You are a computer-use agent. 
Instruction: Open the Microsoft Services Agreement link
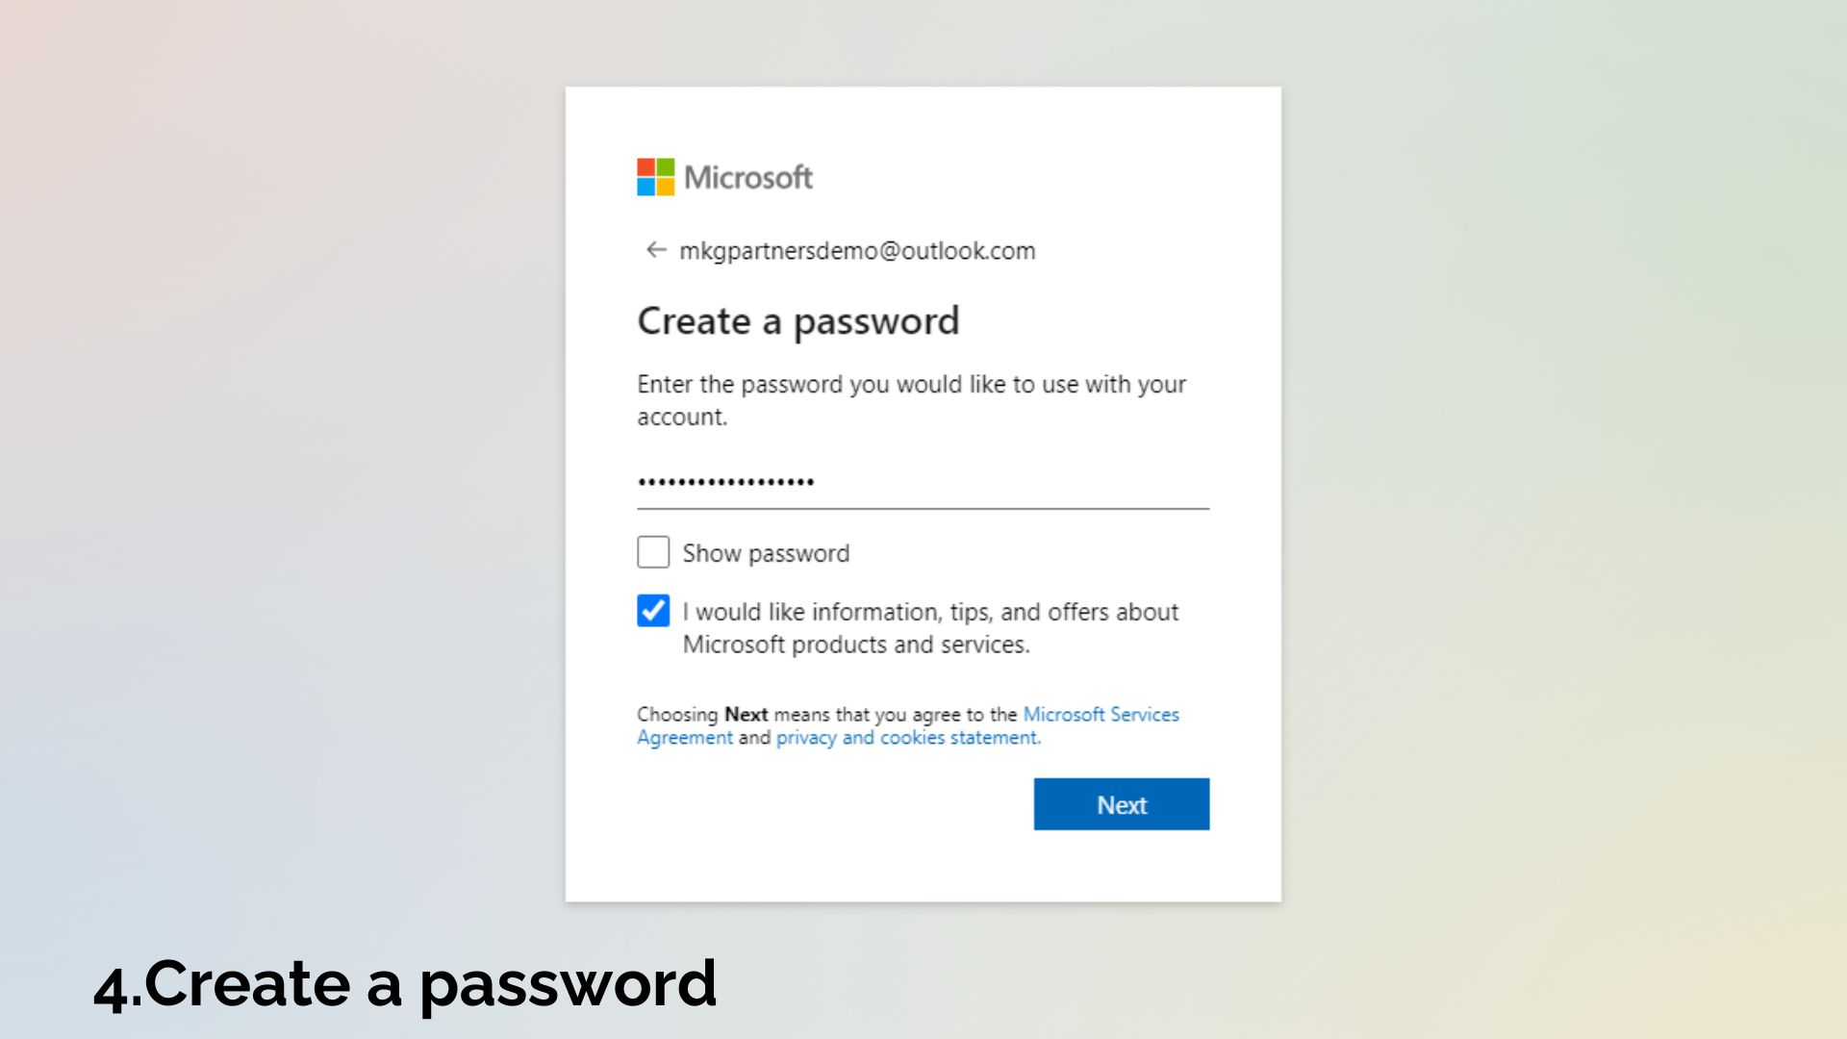[908, 725]
